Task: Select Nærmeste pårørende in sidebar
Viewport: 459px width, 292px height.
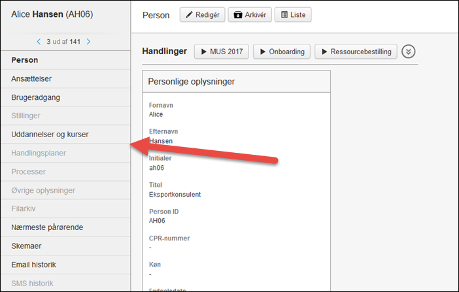Action: tap(47, 227)
